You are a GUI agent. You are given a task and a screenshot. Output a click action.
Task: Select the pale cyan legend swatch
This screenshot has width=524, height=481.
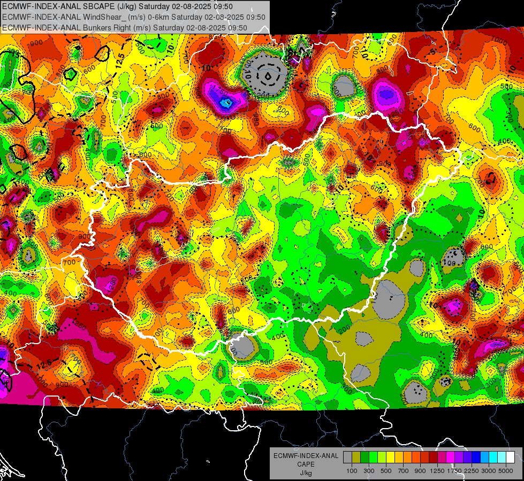coord(502,457)
